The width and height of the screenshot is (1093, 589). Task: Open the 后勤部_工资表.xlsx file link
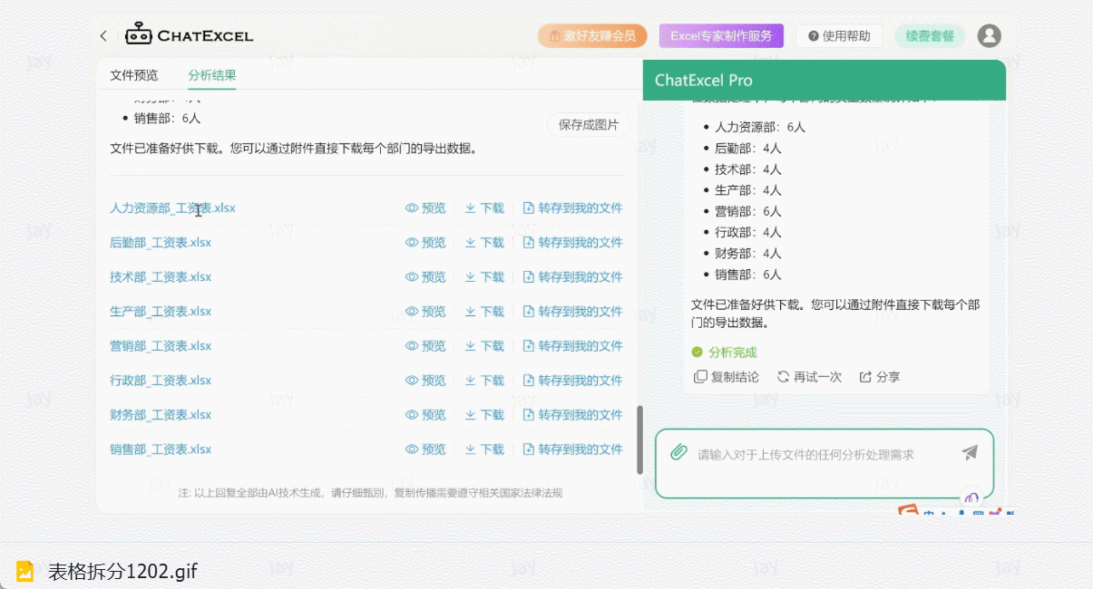tap(161, 243)
